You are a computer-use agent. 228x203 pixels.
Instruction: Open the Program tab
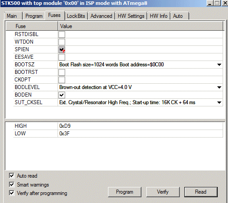(x=34, y=16)
